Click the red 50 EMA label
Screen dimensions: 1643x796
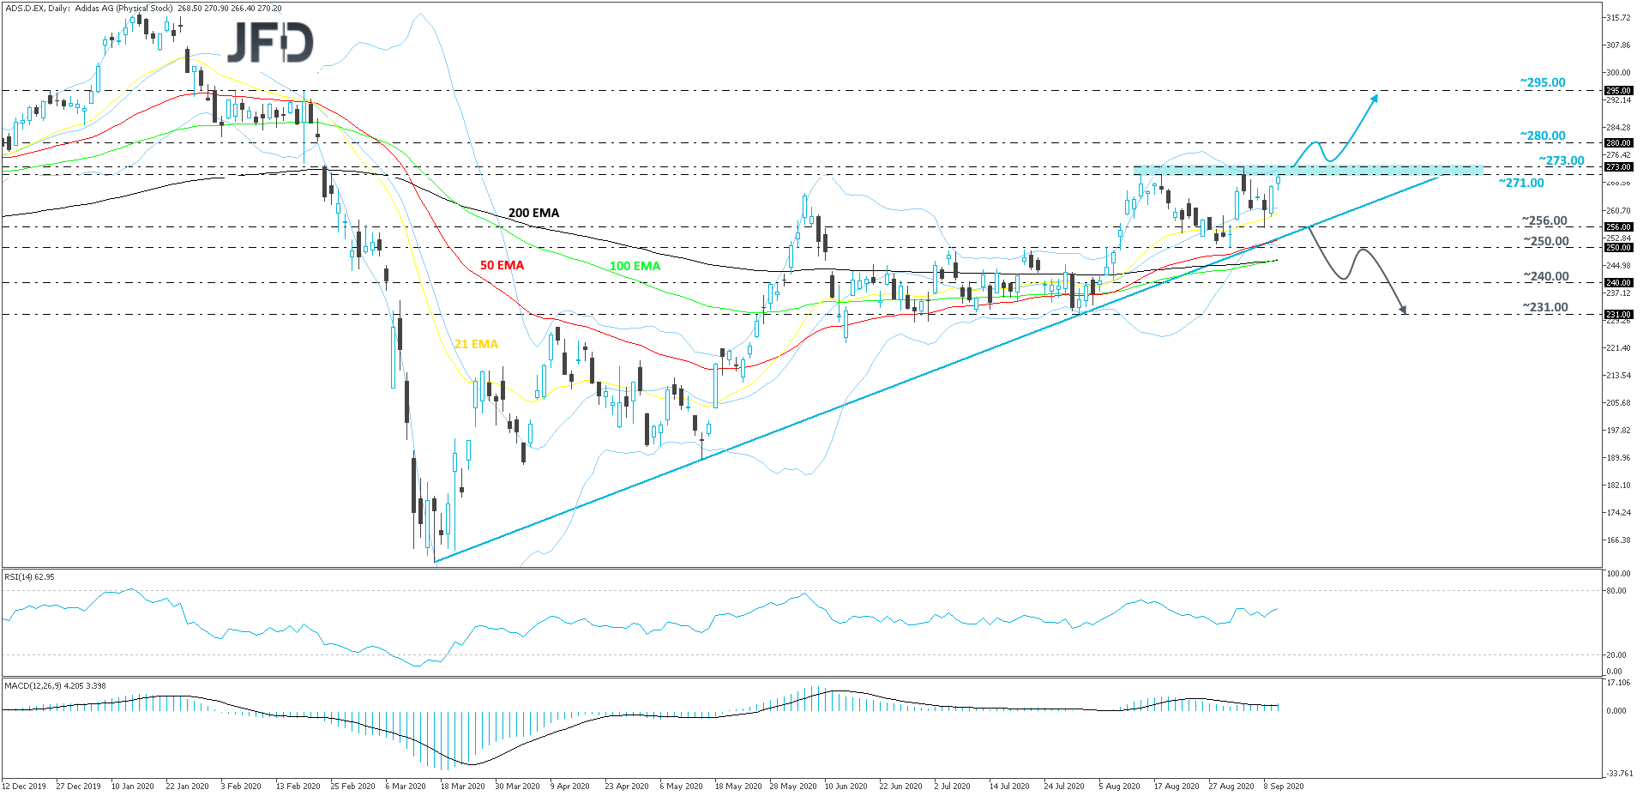(502, 265)
